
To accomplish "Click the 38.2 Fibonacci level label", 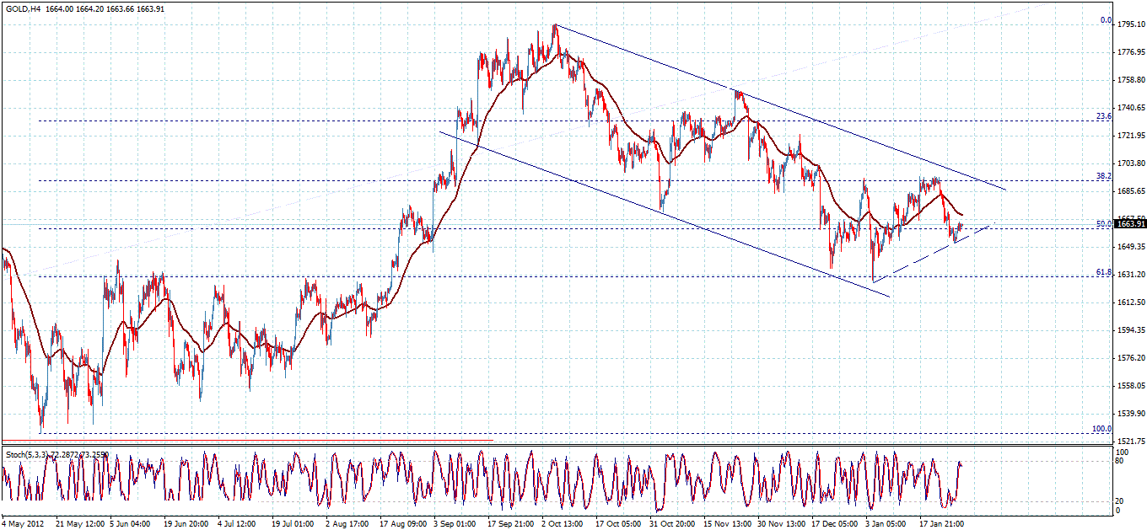I will (1103, 176).
